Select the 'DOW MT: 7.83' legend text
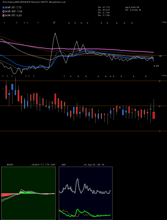This screenshot has height=220, width=167. coord(13,11)
